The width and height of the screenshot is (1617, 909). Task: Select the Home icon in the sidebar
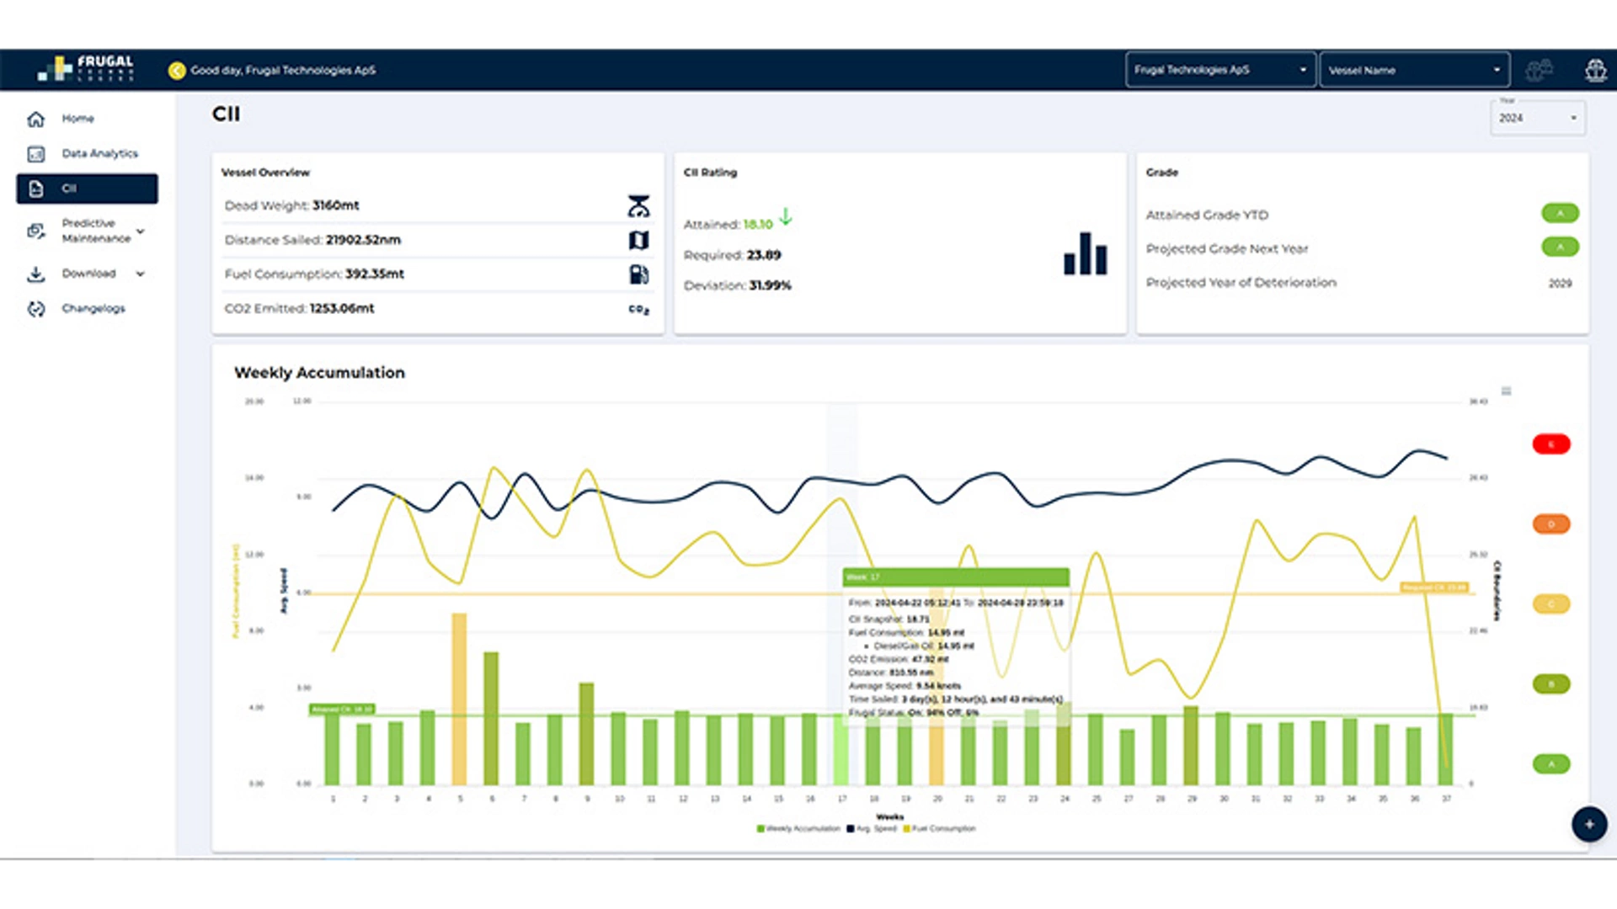click(35, 119)
